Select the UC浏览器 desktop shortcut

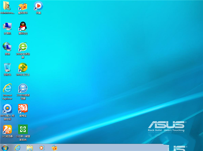(7, 129)
